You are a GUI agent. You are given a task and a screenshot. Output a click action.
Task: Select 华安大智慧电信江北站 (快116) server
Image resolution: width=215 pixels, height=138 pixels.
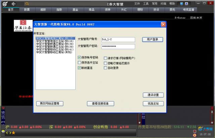coord(55,41)
